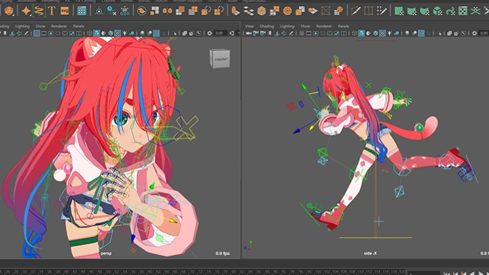Viewport: 489px width, 275px height.
Task: Click the Freeze Transformations shelf icon
Action: point(125,11)
